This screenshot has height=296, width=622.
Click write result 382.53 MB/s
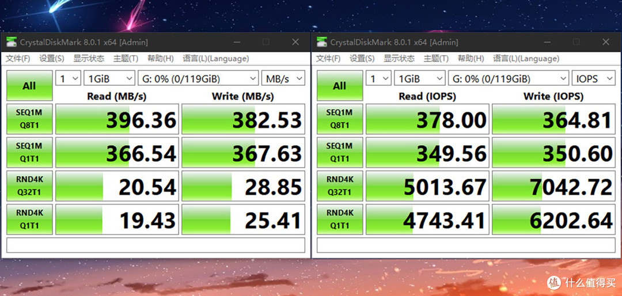pos(243,119)
